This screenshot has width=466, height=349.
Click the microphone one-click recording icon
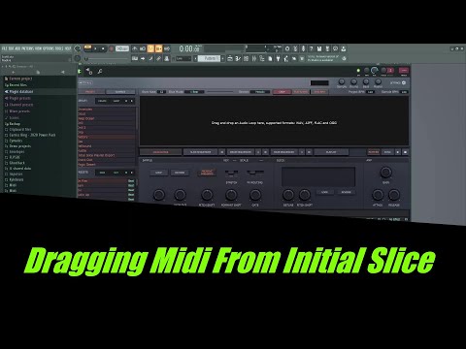click(303, 48)
